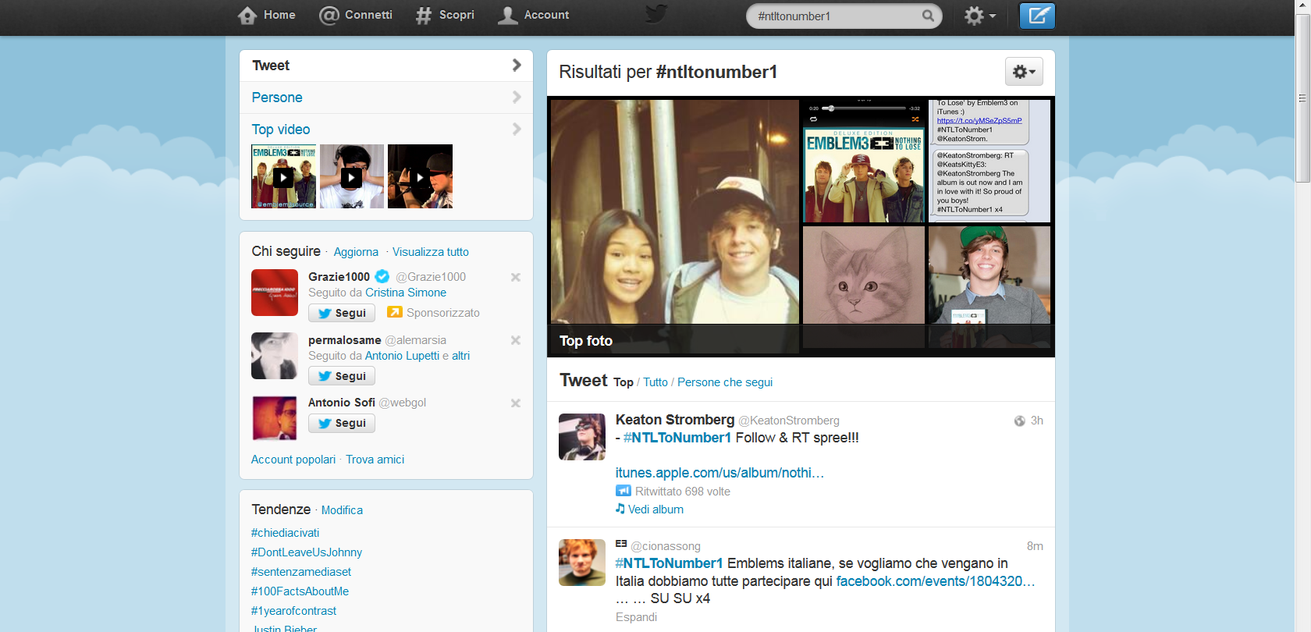The width and height of the screenshot is (1311, 632).
Task: Open the top bar settings gear dropdown
Action: point(980,16)
